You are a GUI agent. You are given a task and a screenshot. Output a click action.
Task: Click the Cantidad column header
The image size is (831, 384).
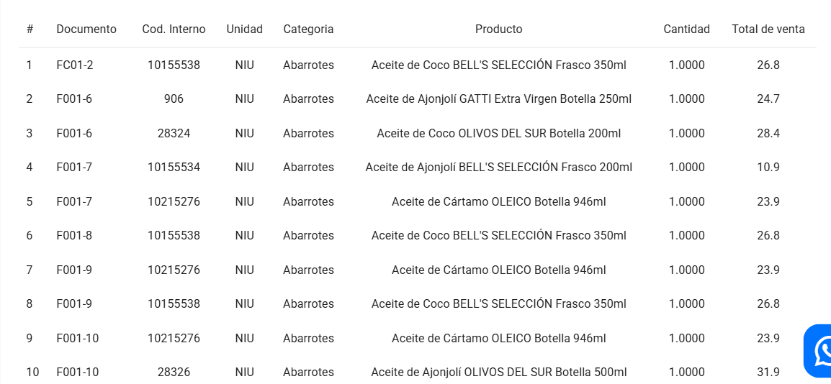[x=686, y=29]
